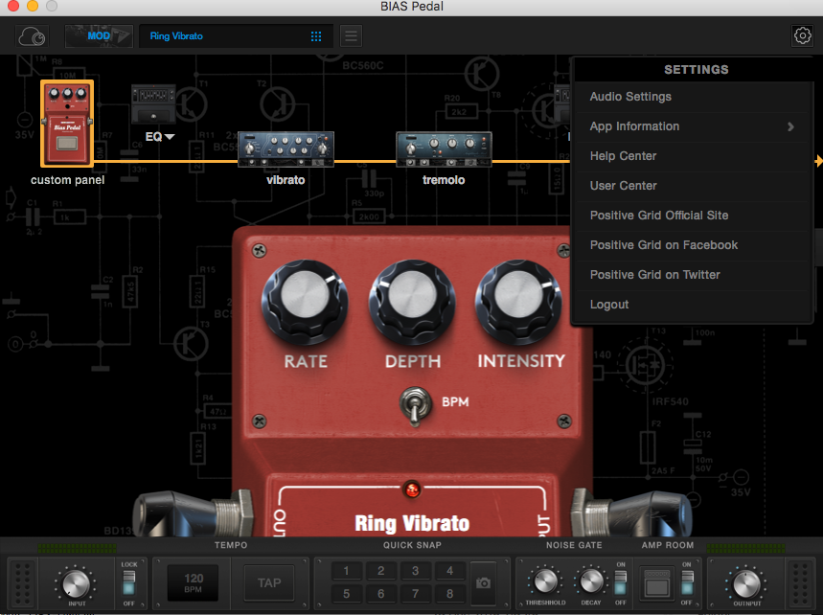Select Quick Snap slot 7

click(415, 594)
